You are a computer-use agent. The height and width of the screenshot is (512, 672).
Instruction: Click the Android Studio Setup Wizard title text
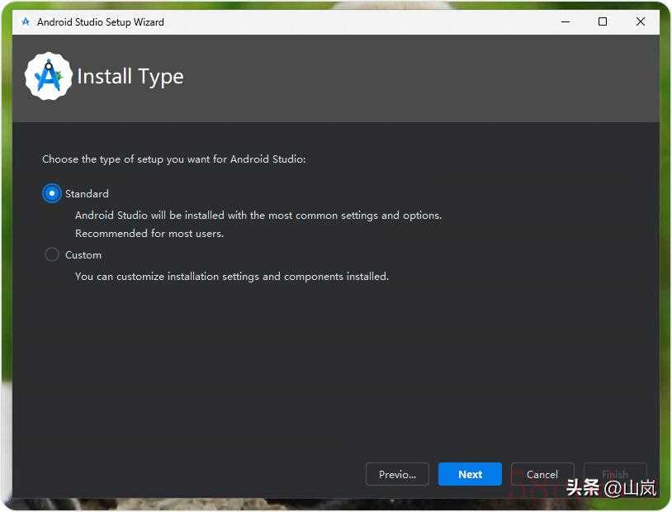(x=101, y=22)
